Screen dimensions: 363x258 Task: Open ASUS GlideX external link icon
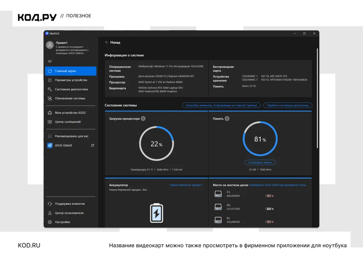pyautogui.click(x=92, y=145)
